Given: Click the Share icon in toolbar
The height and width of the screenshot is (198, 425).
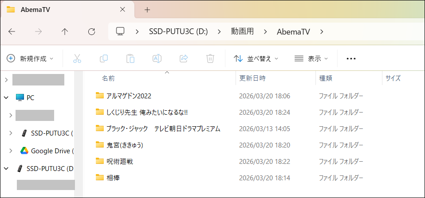Looking at the screenshot, I should pyautogui.click(x=184, y=58).
